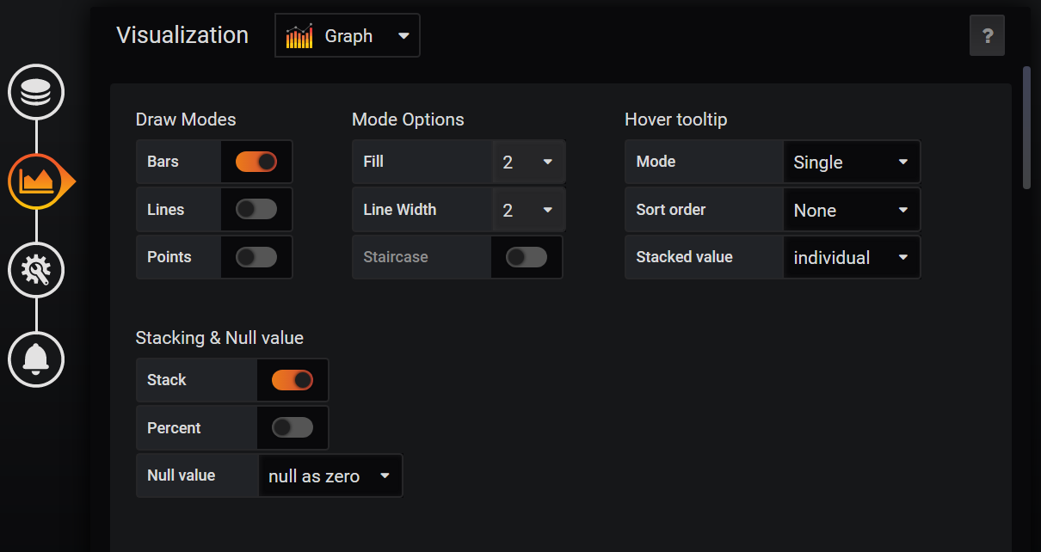Click the Graph bar-chart icon
This screenshot has height=552, width=1041.
pyautogui.click(x=299, y=36)
